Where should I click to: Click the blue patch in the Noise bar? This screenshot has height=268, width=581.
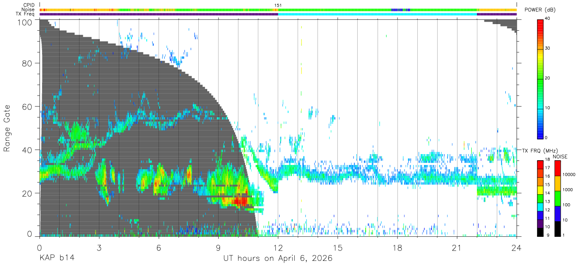pos(400,9)
